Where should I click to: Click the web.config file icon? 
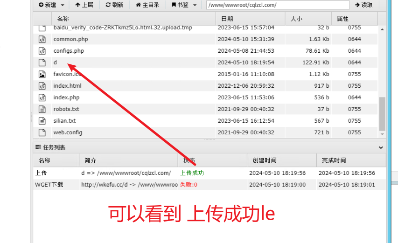point(42,132)
